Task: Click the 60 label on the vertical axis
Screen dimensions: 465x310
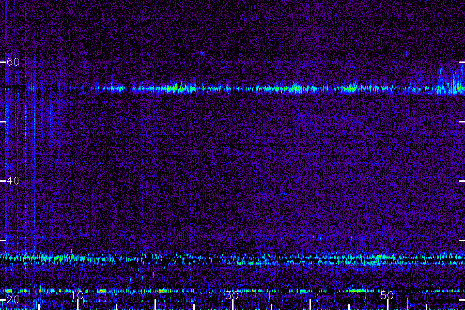Action: (13, 62)
